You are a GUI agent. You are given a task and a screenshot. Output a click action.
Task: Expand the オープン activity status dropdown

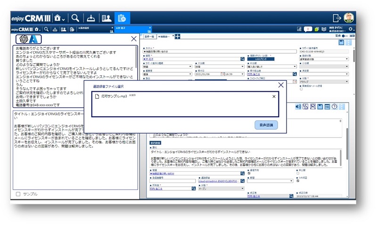point(242,189)
